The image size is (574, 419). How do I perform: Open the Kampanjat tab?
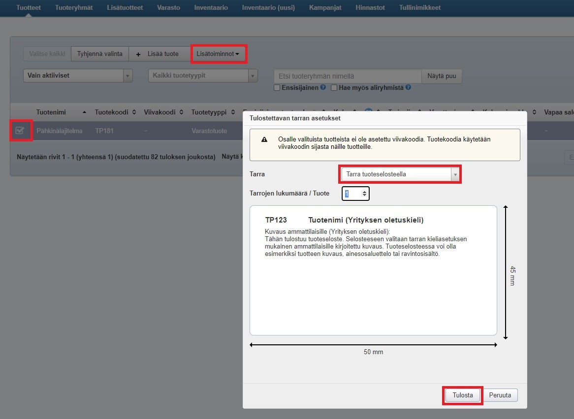tap(325, 8)
